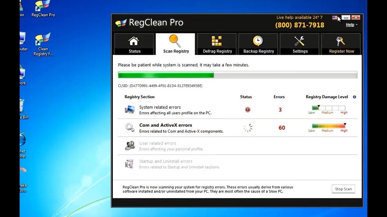Click the red error status icon
The image size is (387, 217).
[248, 110]
